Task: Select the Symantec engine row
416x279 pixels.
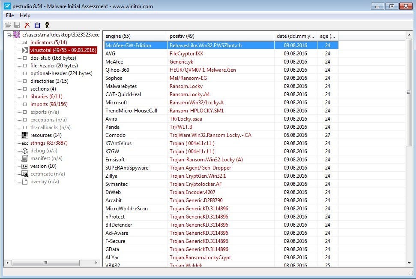Action: click(221, 184)
